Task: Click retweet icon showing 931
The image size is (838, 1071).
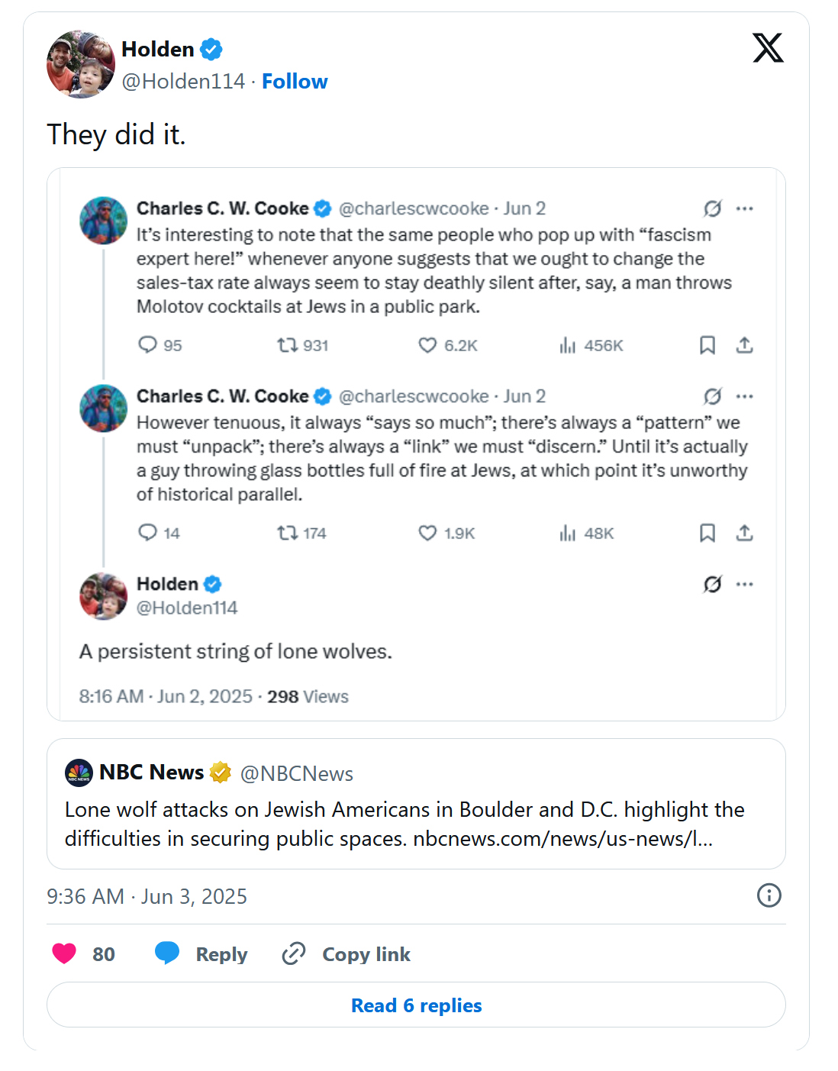Action: (x=288, y=346)
